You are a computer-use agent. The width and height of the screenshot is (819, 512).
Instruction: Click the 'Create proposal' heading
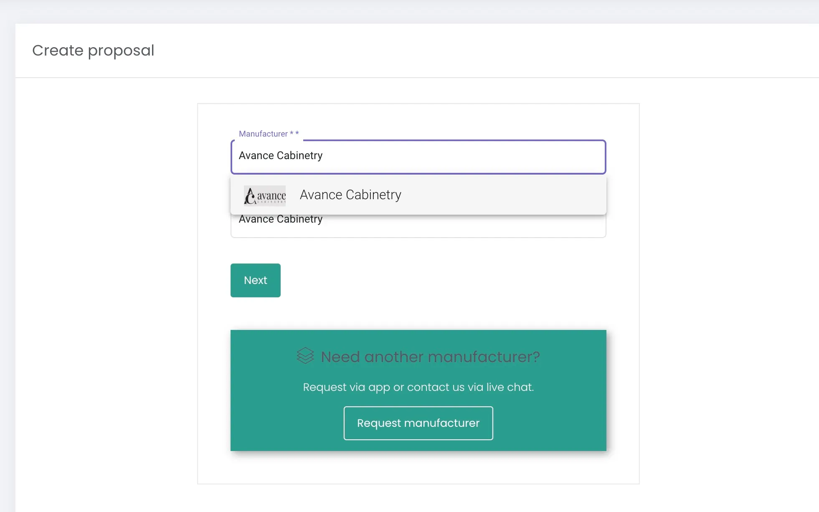click(x=93, y=51)
